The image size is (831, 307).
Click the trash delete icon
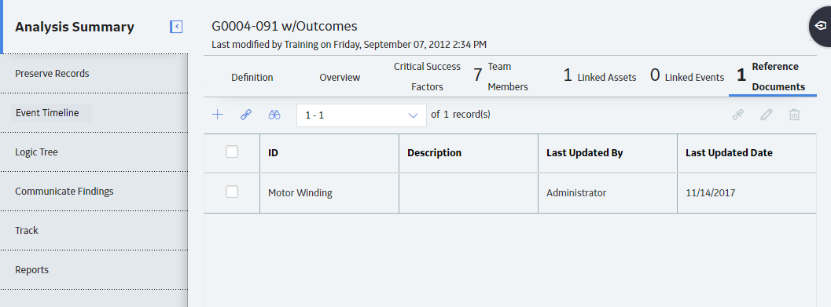[x=794, y=115]
